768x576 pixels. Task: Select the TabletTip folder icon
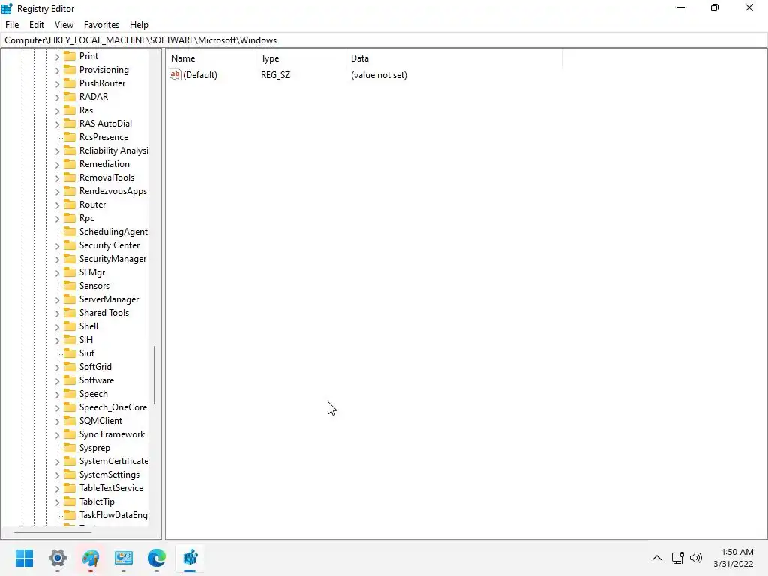70,502
